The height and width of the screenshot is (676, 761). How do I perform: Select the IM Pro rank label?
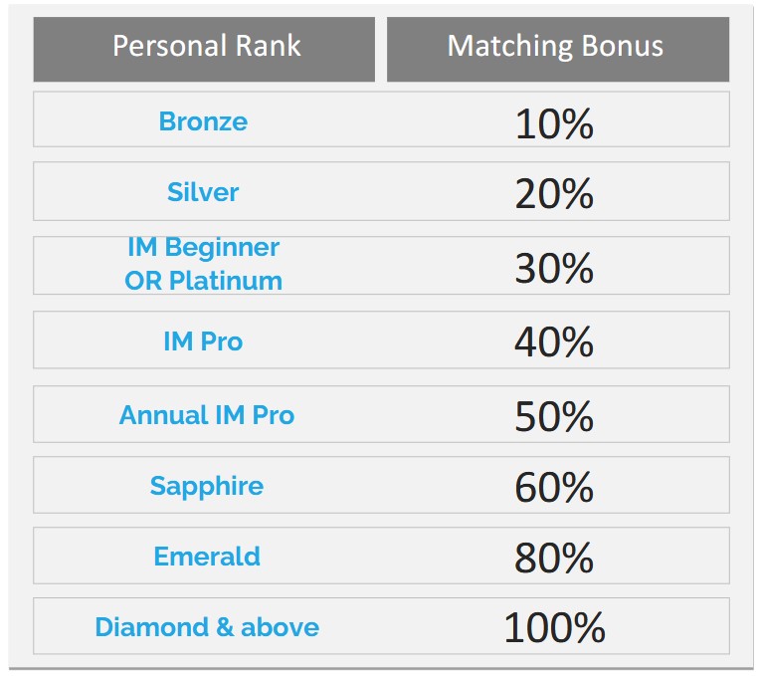click(x=203, y=340)
